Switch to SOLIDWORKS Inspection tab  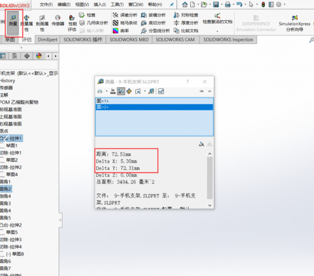[228, 40]
